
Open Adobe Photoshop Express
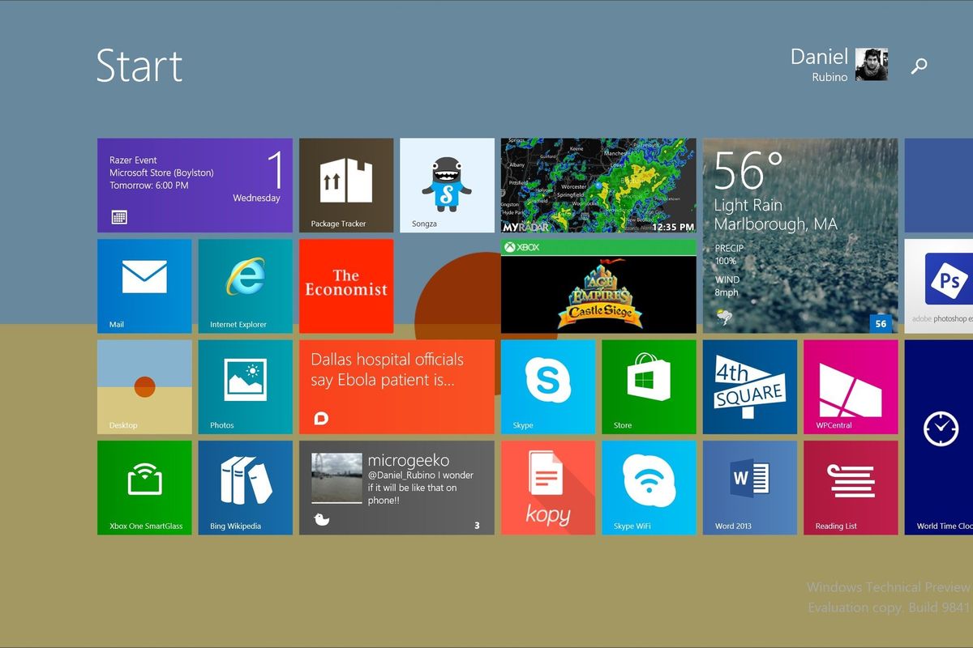pos(945,286)
